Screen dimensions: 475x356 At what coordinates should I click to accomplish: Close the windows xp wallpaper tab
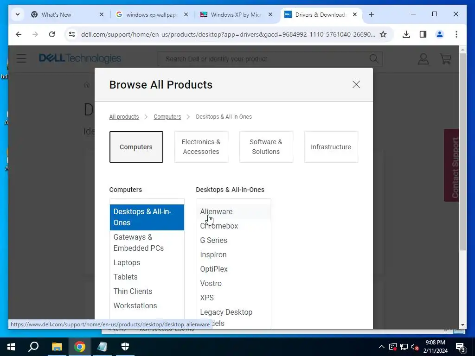point(186,14)
